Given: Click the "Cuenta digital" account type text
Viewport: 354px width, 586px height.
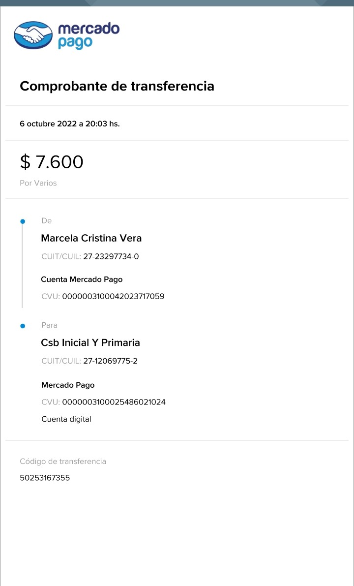Looking at the screenshot, I should 66,419.
